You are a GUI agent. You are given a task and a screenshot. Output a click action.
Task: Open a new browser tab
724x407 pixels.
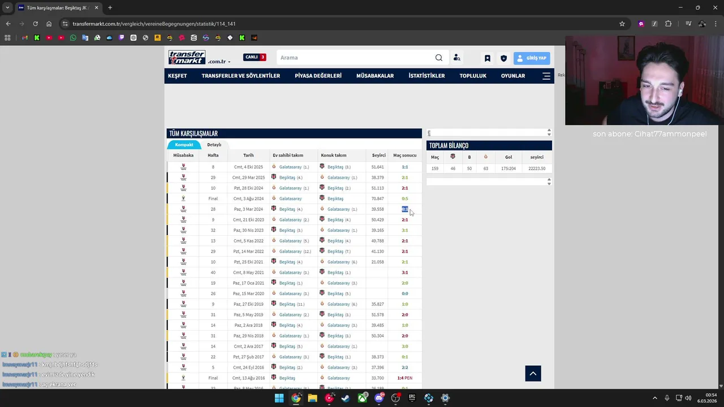(110, 8)
